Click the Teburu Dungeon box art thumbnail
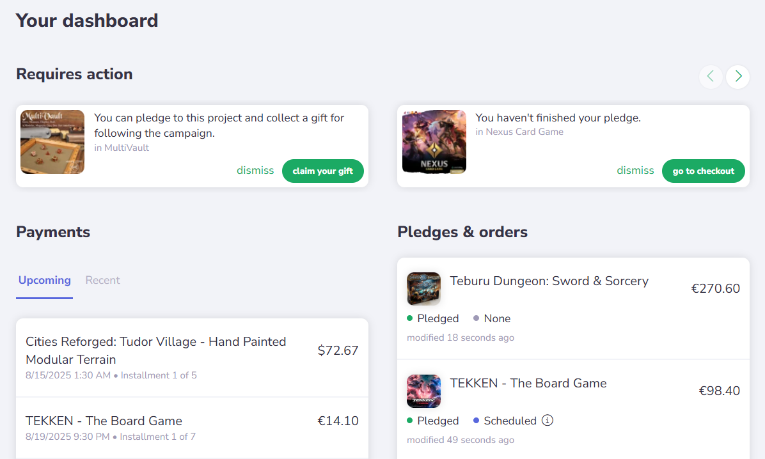The height and width of the screenshot is (459, 765). coord(423,288)
